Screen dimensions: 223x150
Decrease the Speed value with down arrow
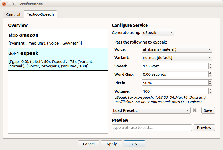coord(210,67)
